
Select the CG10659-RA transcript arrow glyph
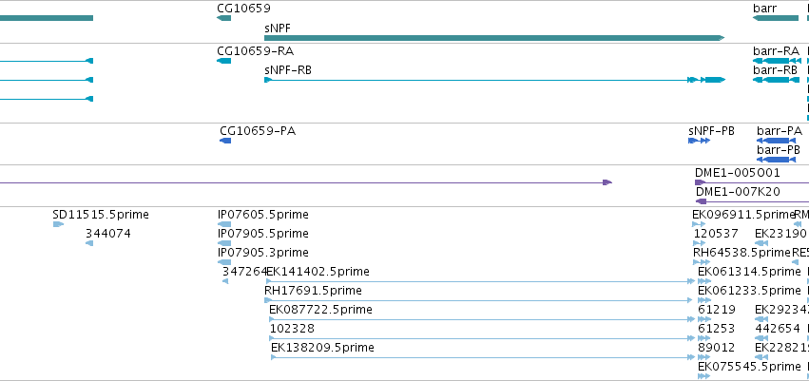pos(224,61)
